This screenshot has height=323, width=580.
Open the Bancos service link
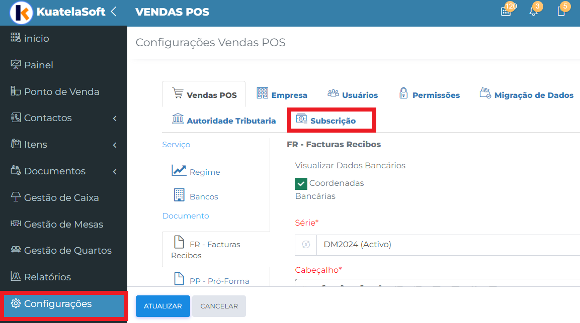[204, 197]
